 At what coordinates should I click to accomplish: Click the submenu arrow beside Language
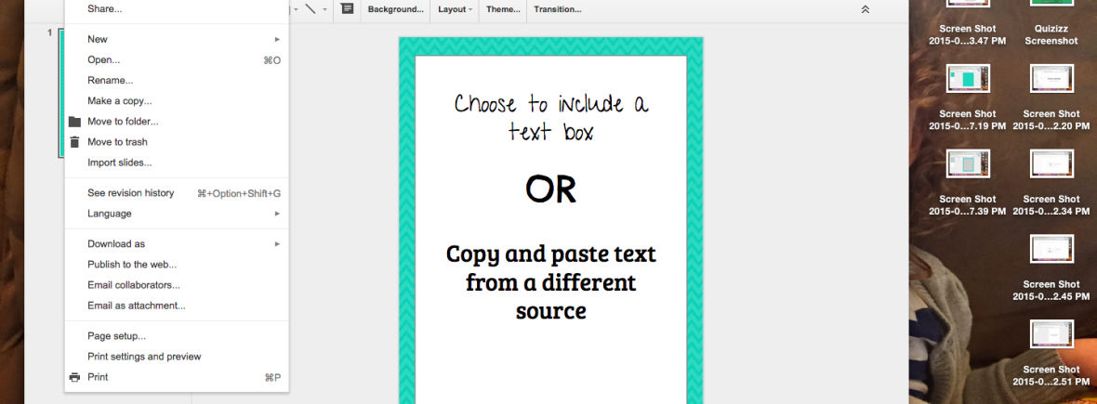(277, 214)
